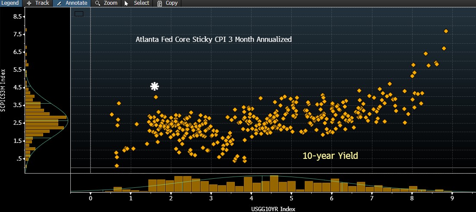Click the Annotate pencil icon
Viewport: 476px width, 212px height.
click(59, 3)
